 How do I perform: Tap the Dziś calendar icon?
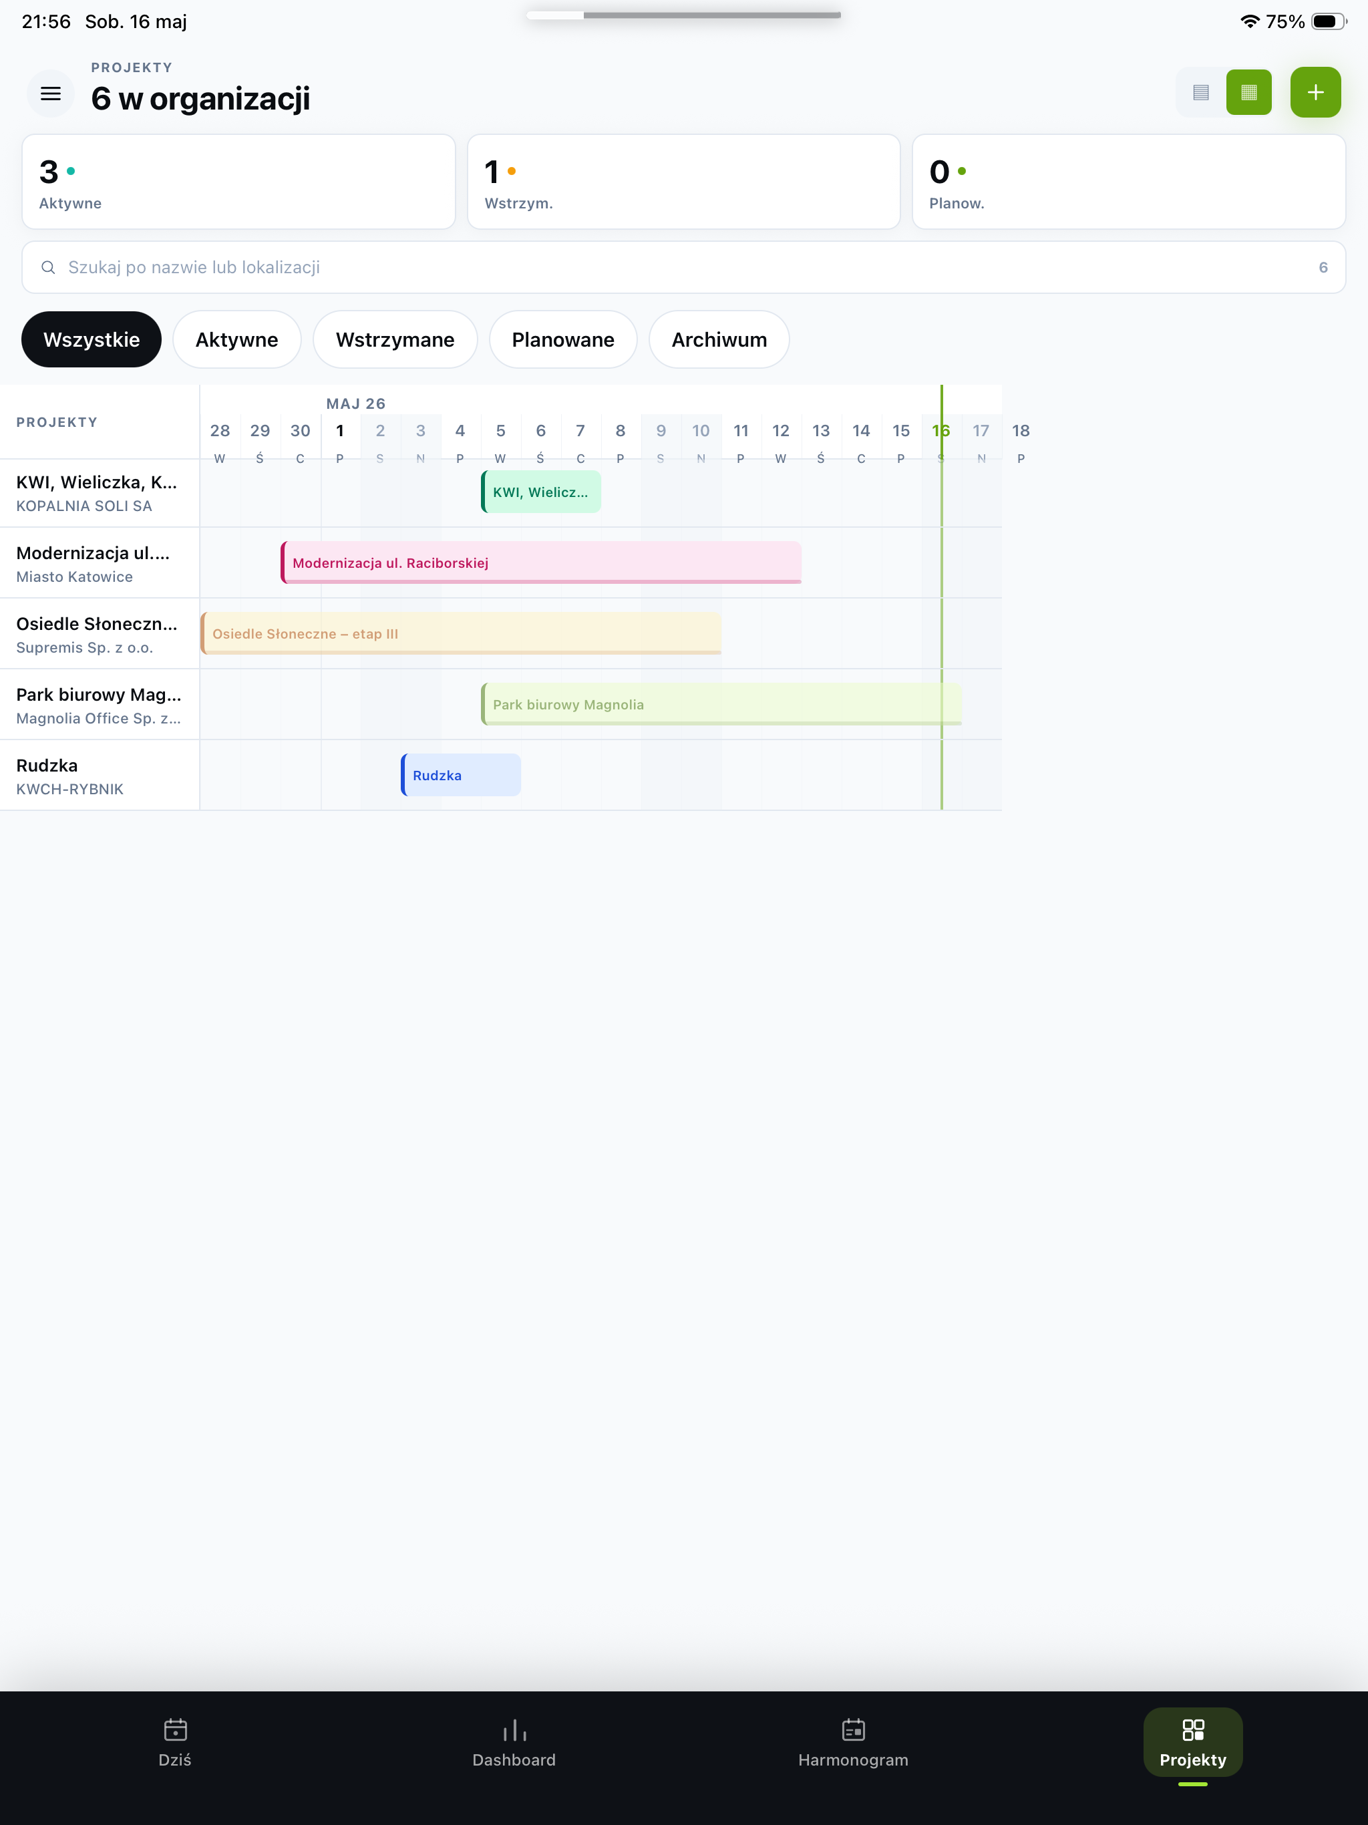[175, 1729]
